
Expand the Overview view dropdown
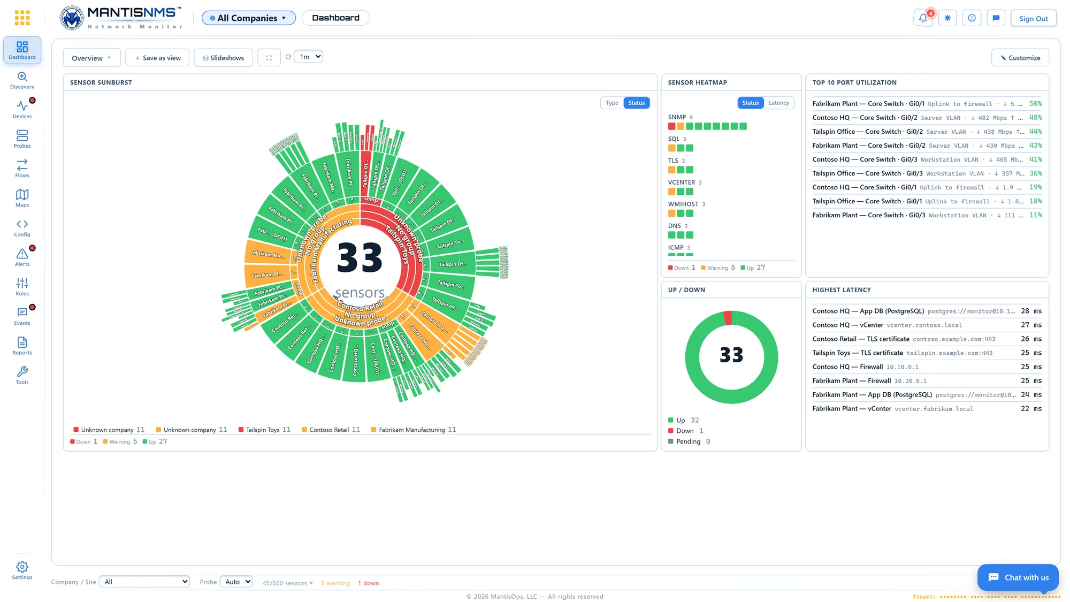[91, 58]
